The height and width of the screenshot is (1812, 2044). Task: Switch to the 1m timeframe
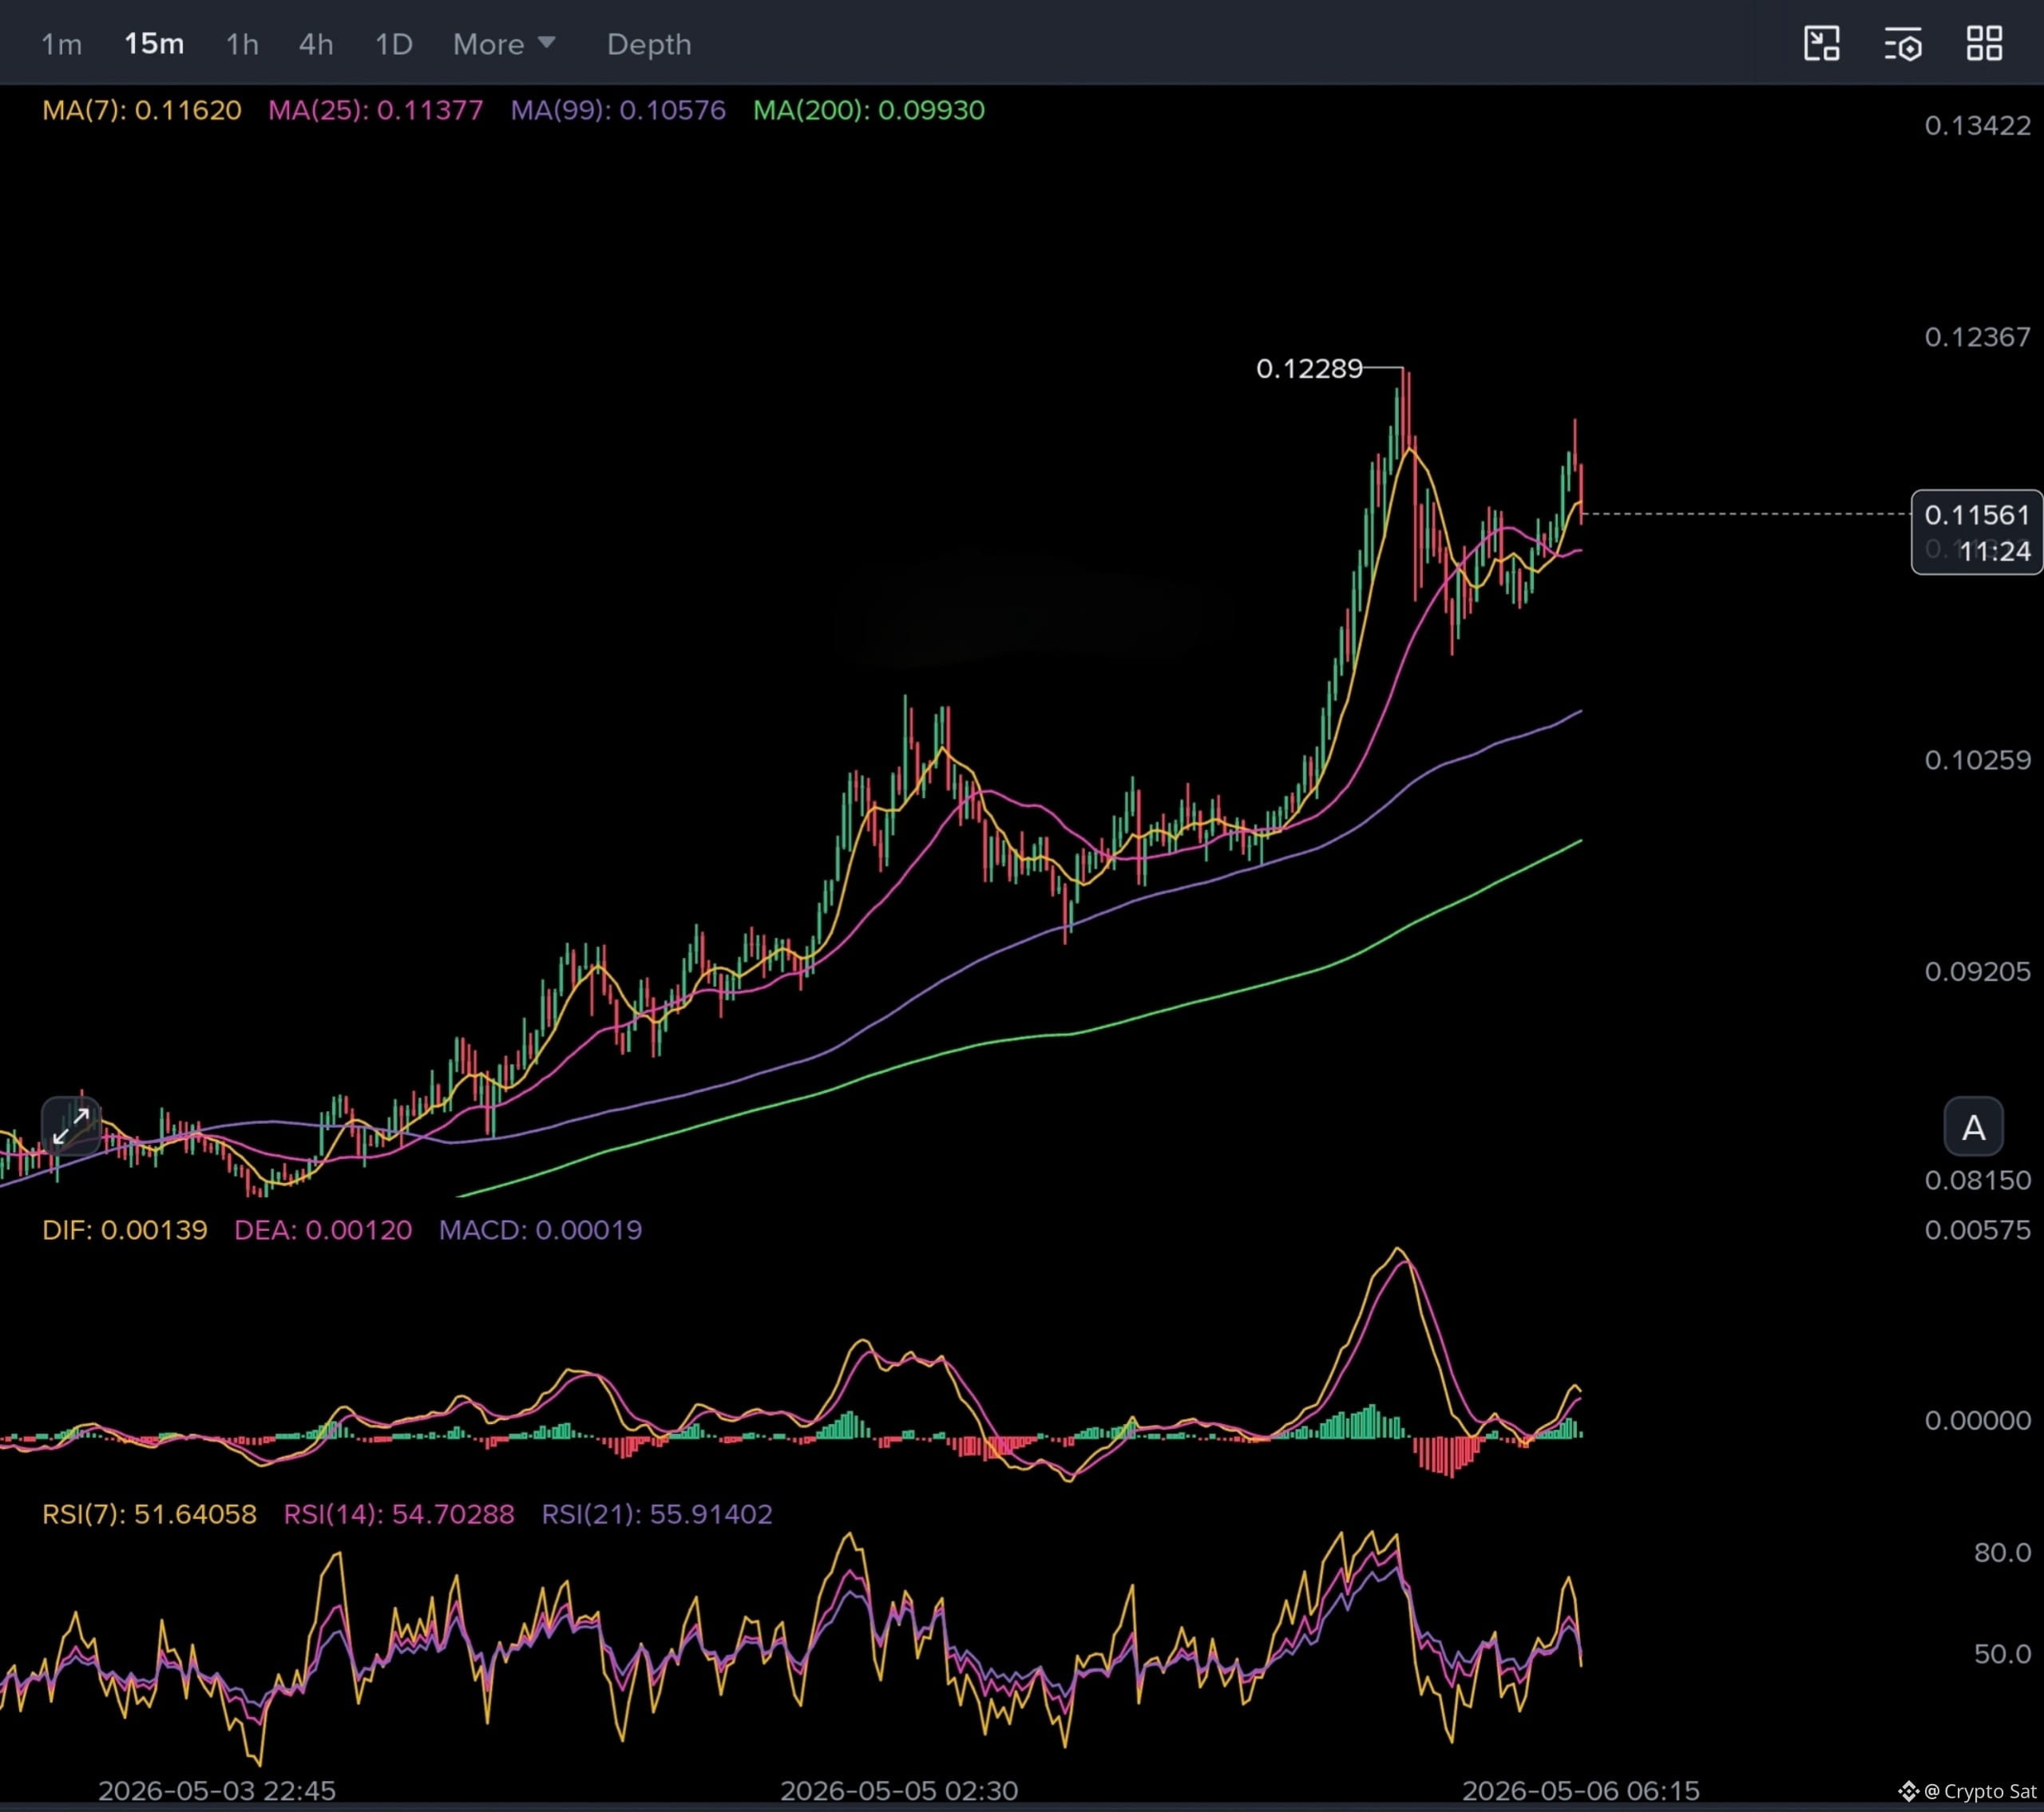[61, 44]
